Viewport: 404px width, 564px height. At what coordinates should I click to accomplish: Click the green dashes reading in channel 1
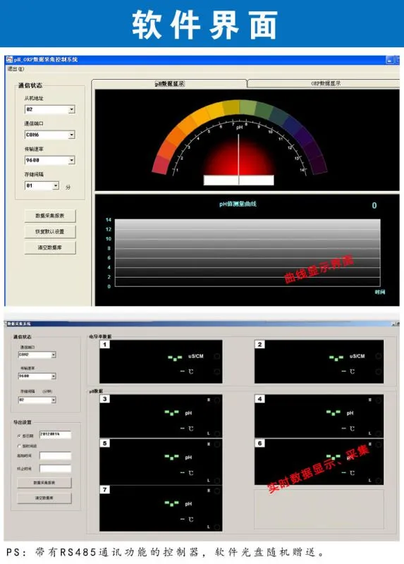pyautogui.click(x=175, y=357)
